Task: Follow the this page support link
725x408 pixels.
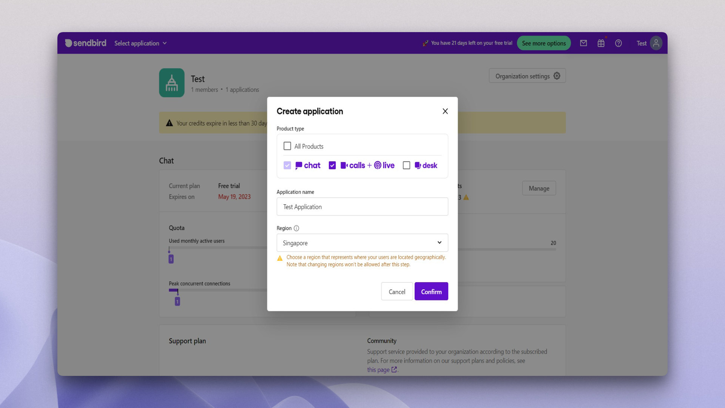Action: pos(379,369)
